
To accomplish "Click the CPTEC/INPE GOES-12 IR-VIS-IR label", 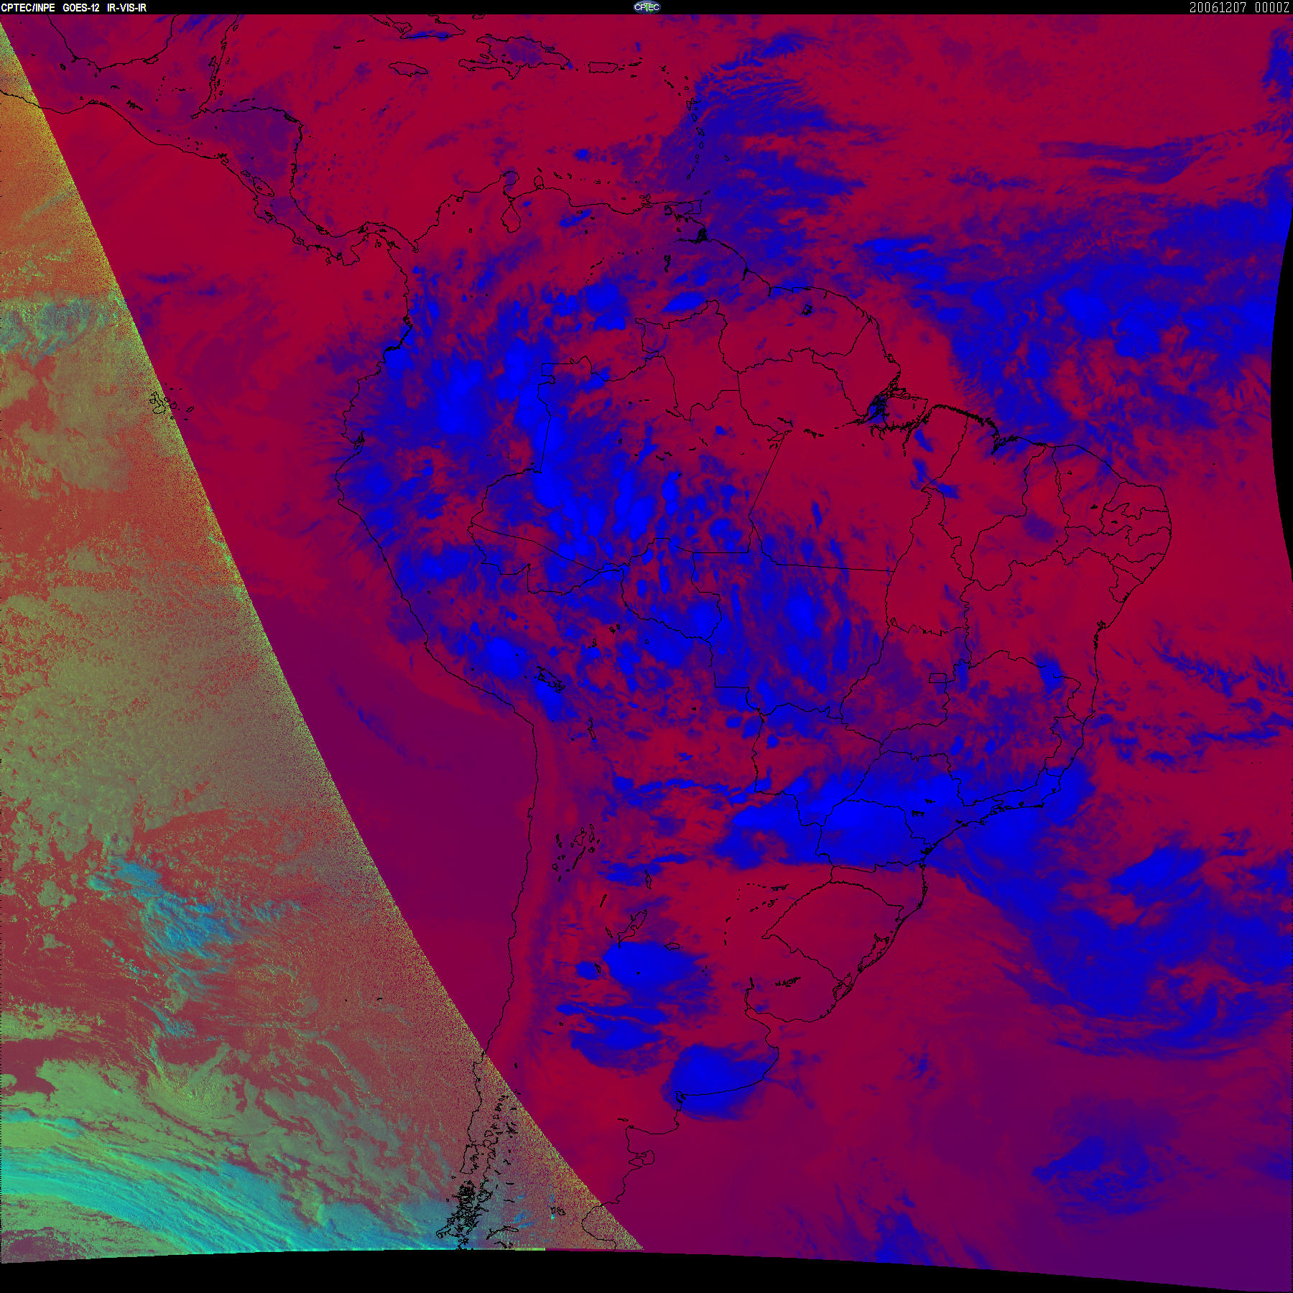I will [74, 7].
